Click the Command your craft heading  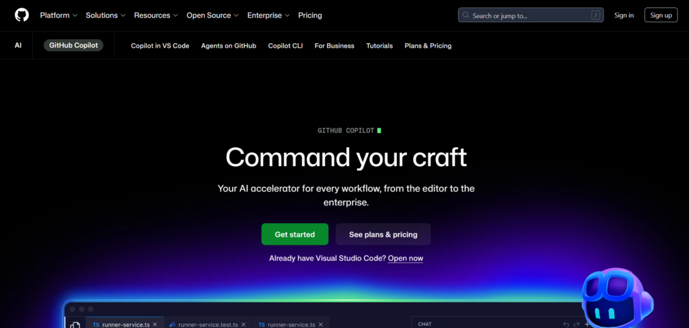pyautogui.click(x=346, y=157)
